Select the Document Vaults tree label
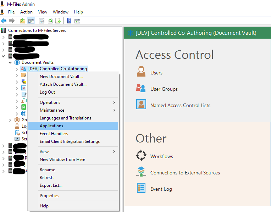This screenshot has width=271, height=212. 38,62
